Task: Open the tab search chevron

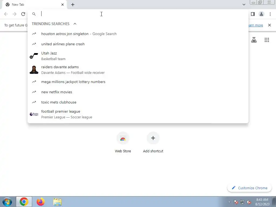Action: [x=244, y=5]
